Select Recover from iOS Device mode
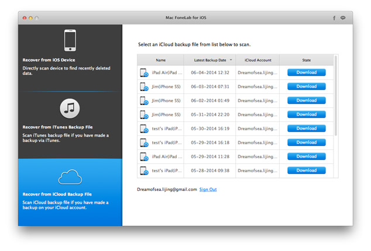371x251 pixels. click(70, 58)
